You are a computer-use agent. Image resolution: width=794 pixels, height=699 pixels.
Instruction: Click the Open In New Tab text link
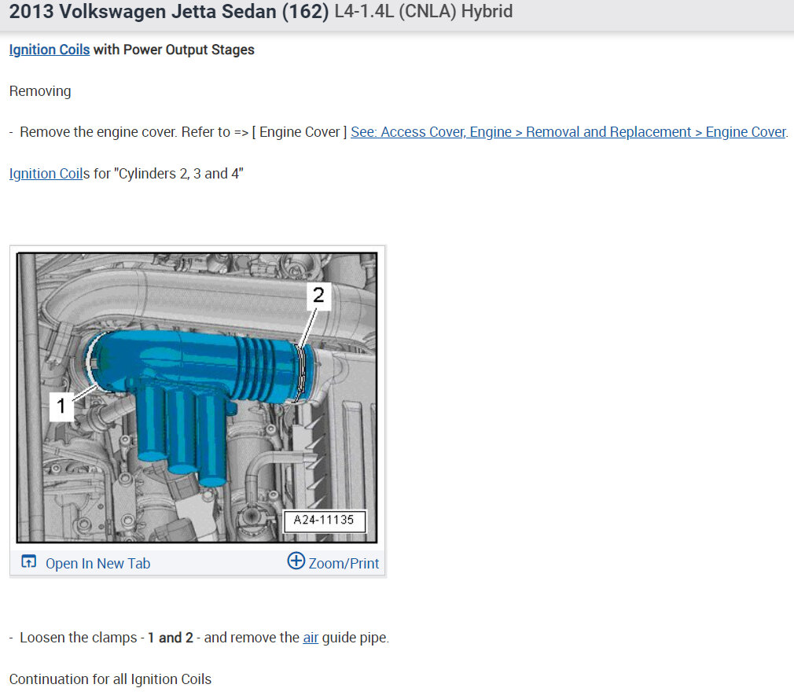tap(97, 563)
